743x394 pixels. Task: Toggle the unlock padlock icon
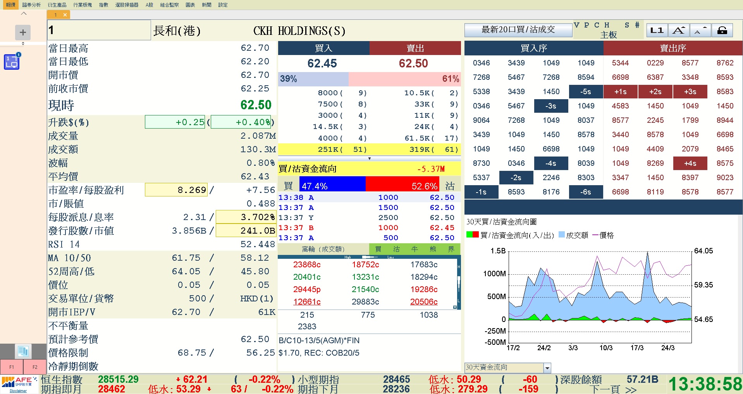tap(722, 30)
